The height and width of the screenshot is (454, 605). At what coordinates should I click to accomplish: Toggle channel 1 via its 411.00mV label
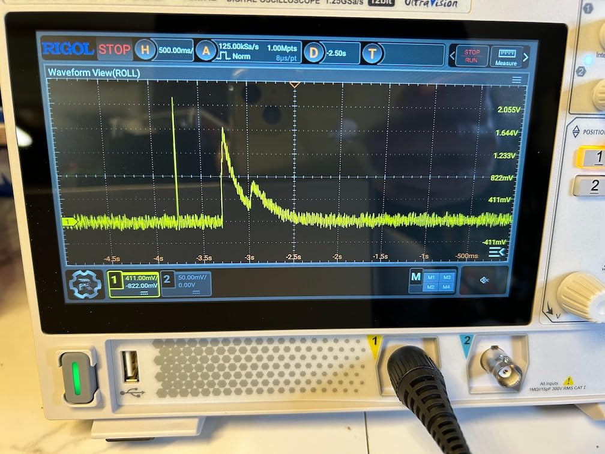140,283
